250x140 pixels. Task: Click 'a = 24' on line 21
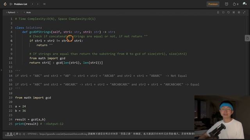[x=20, y=106]
